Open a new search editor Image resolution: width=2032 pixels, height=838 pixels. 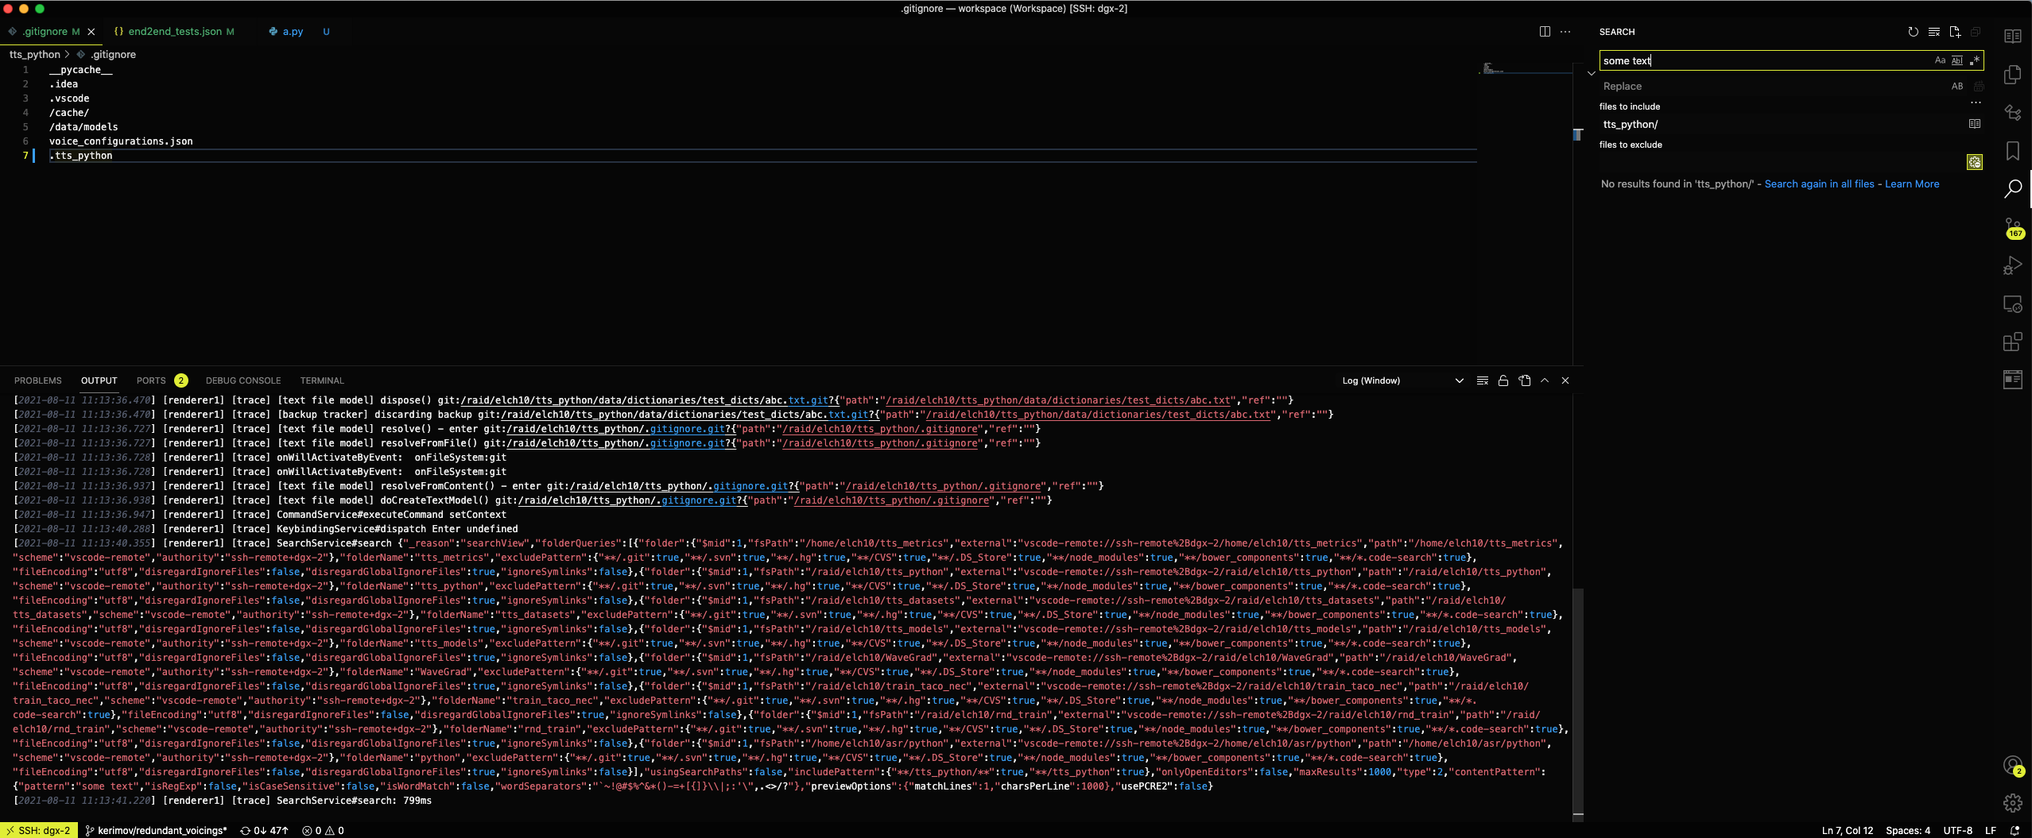pyautogui.click(x=1955, y=32)
